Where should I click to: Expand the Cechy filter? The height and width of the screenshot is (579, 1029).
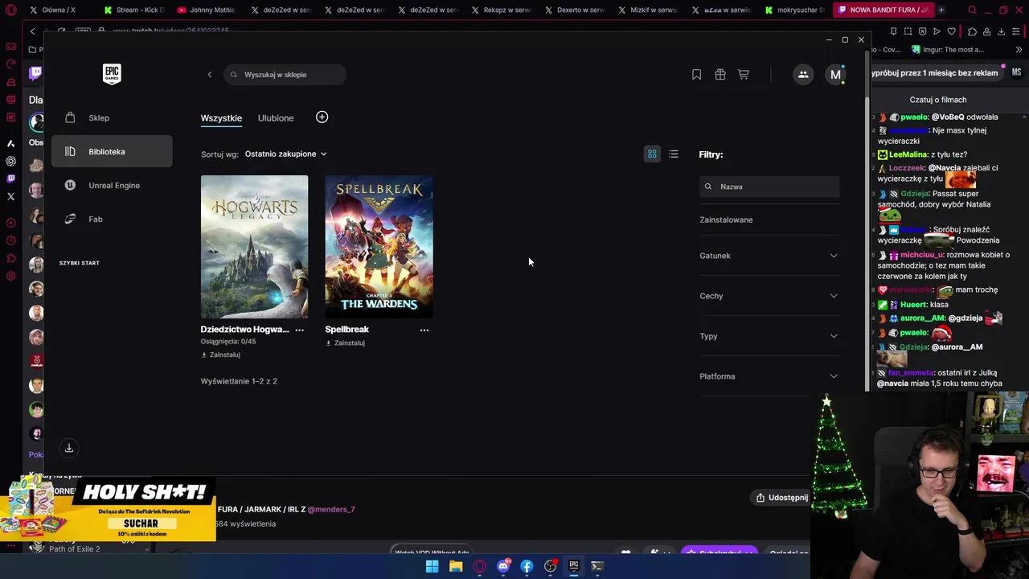coord(769,296)
